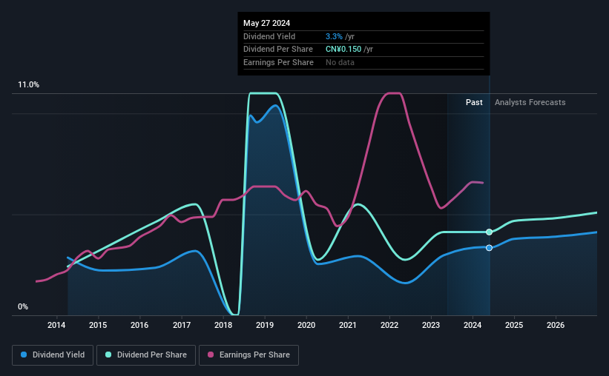Click the 2023 x-axis label
The height and width of the screenshot is (376, 609).
click(431, 325)
